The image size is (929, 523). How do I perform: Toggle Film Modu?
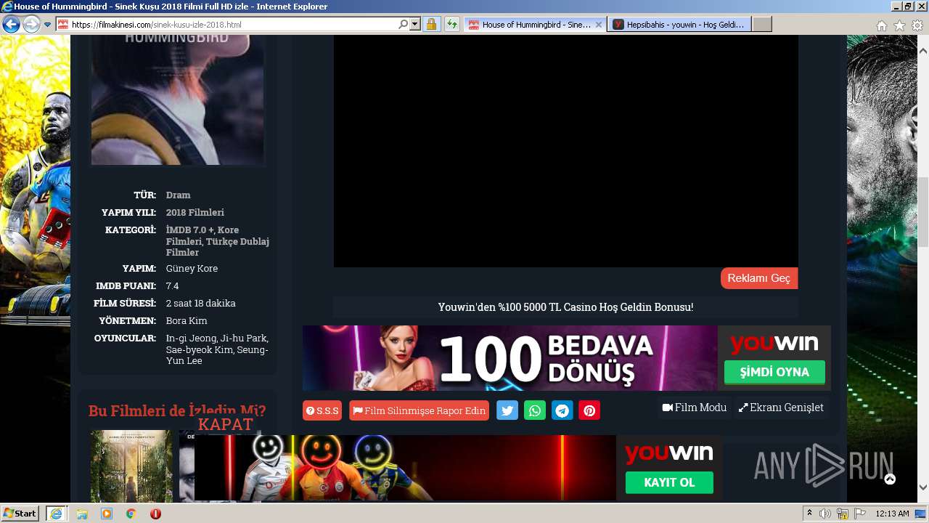pos(695,408)
